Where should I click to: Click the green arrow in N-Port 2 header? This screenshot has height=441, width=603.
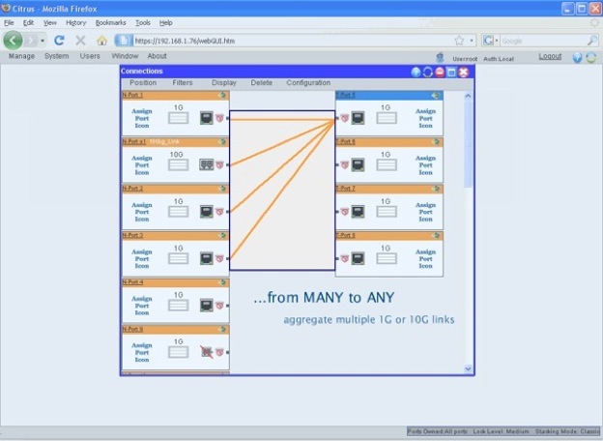[222, 189]
